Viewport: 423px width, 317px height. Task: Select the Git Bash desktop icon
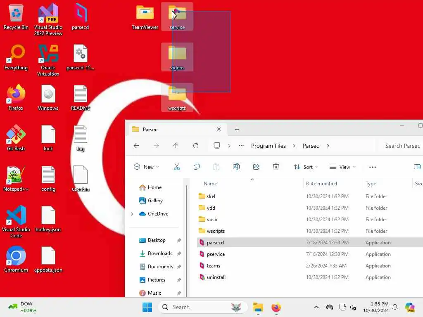(x=16, y=138)
